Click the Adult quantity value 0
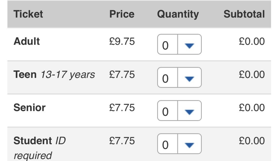The height and width of the screenshot is (161, 277). [165, 46]
